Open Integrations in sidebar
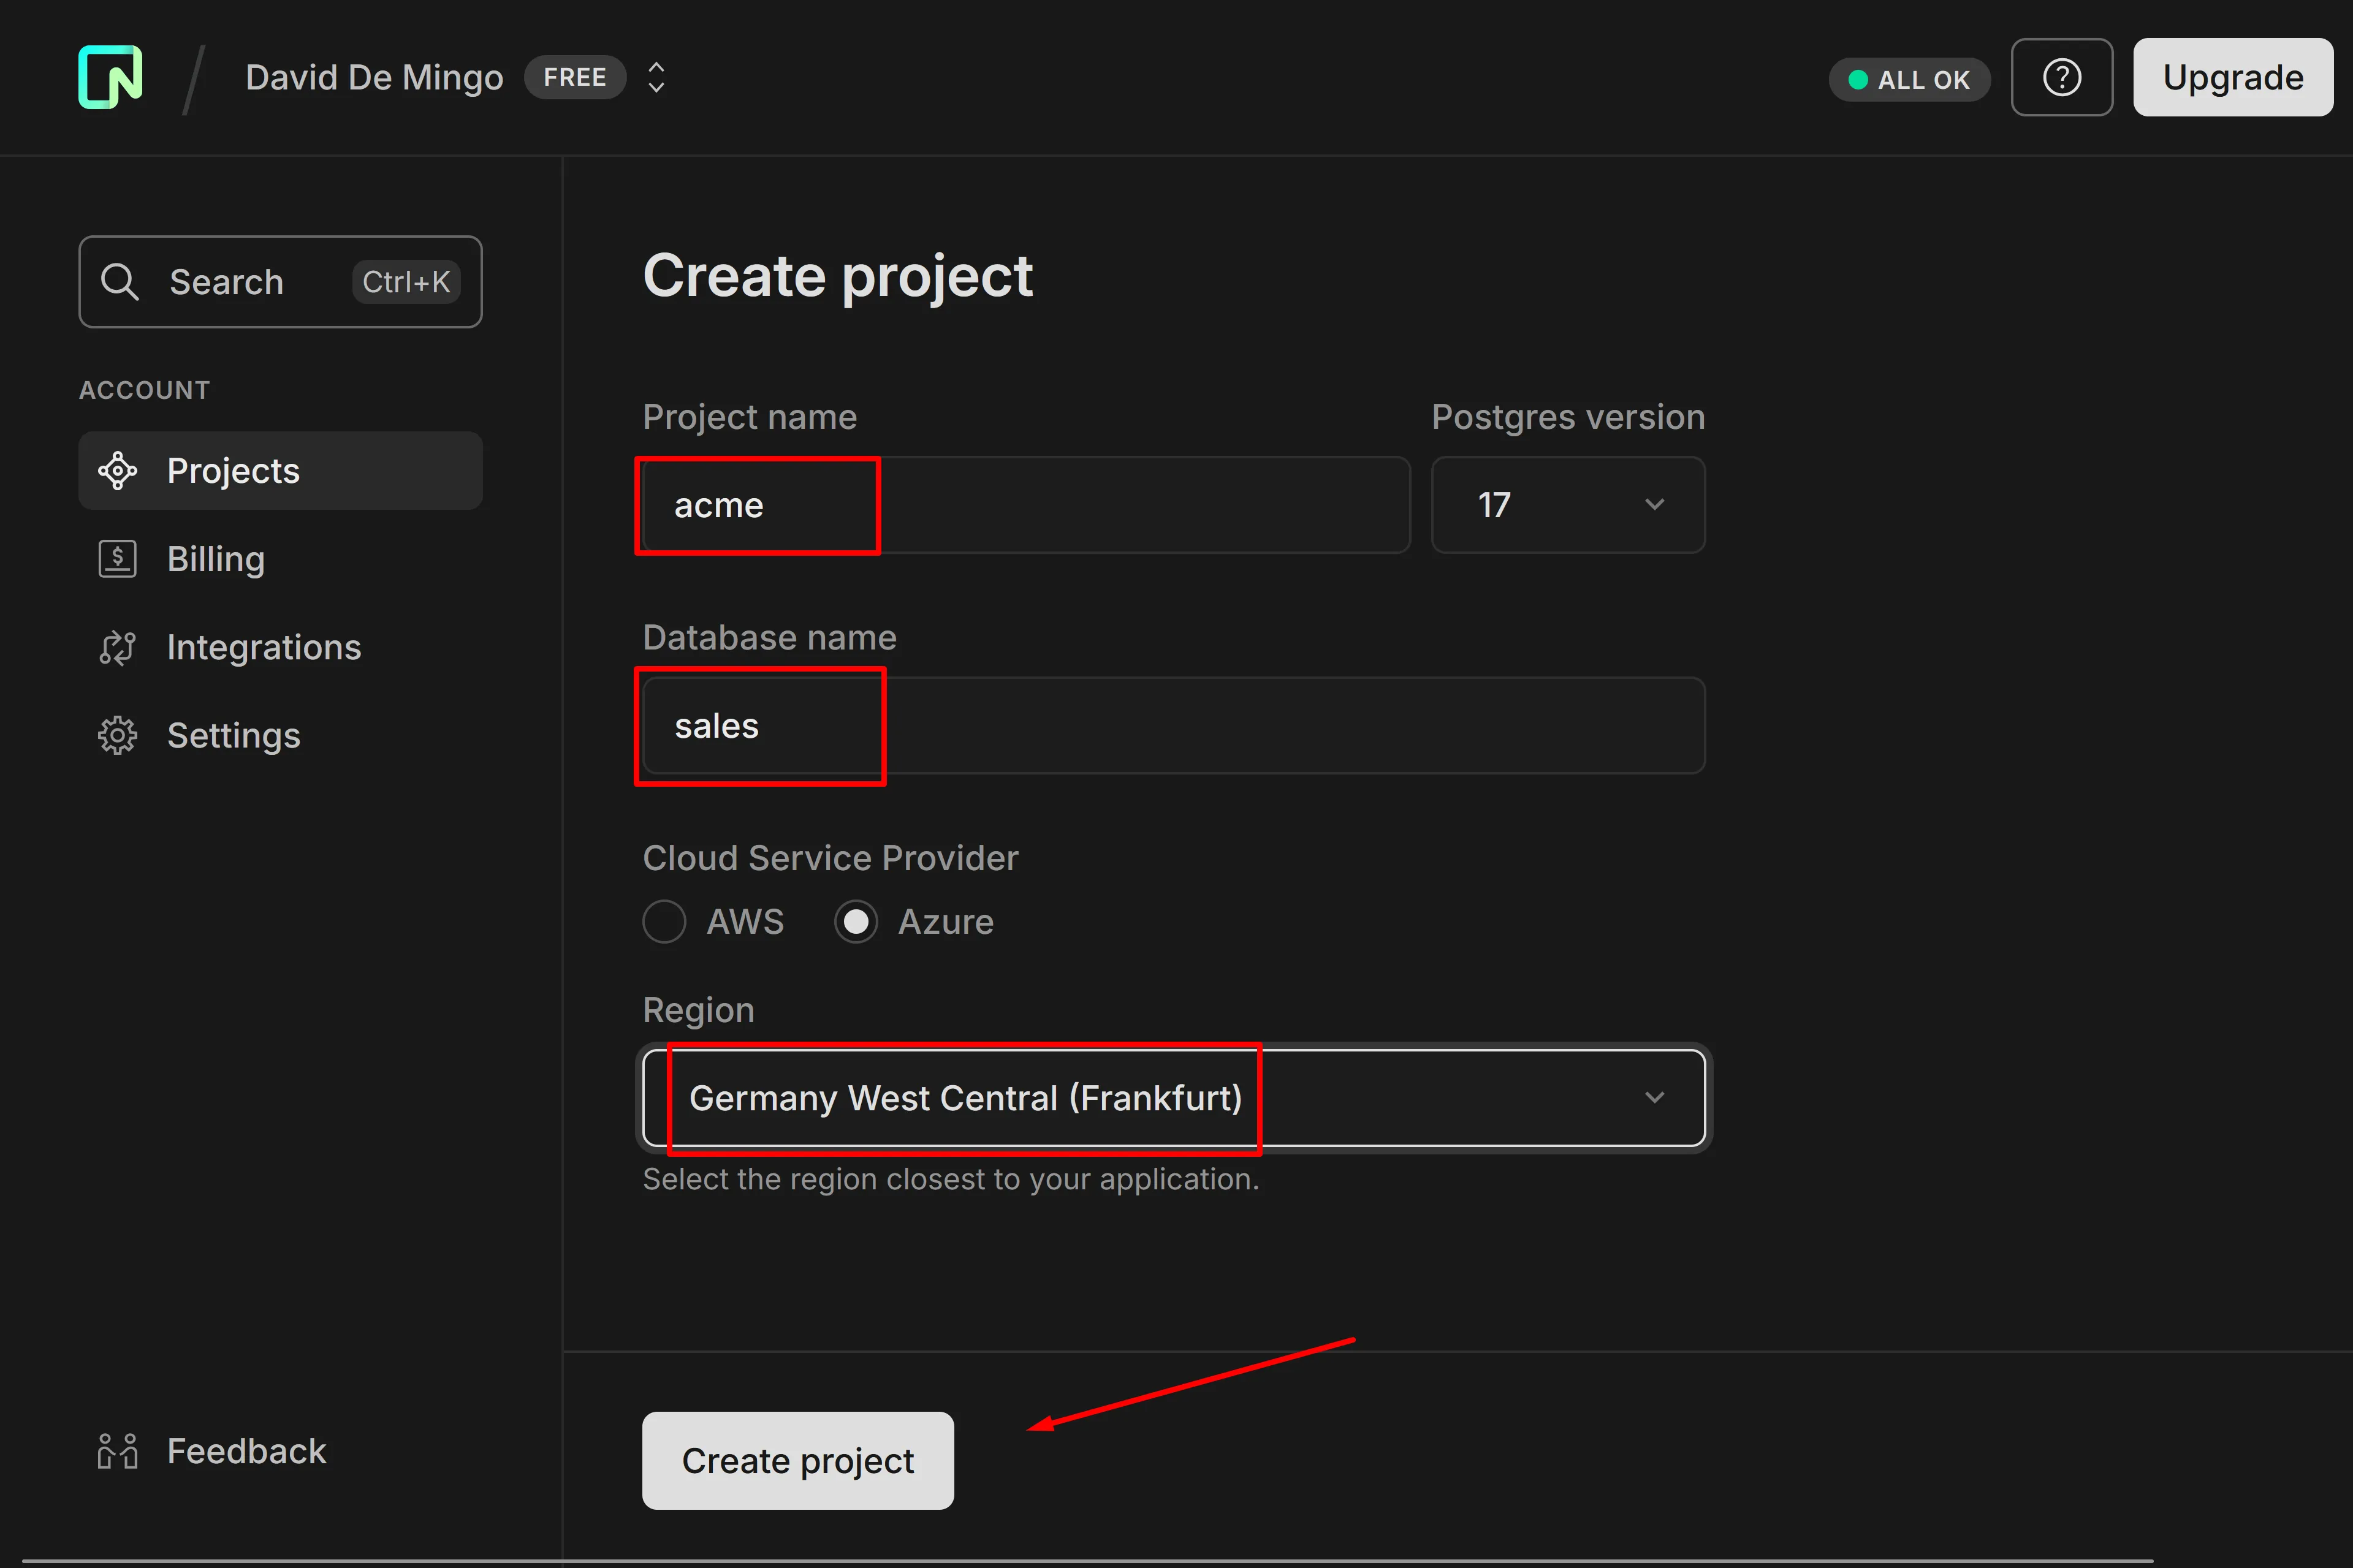This screenshot has width=2353, height=1568. [263, 648]
